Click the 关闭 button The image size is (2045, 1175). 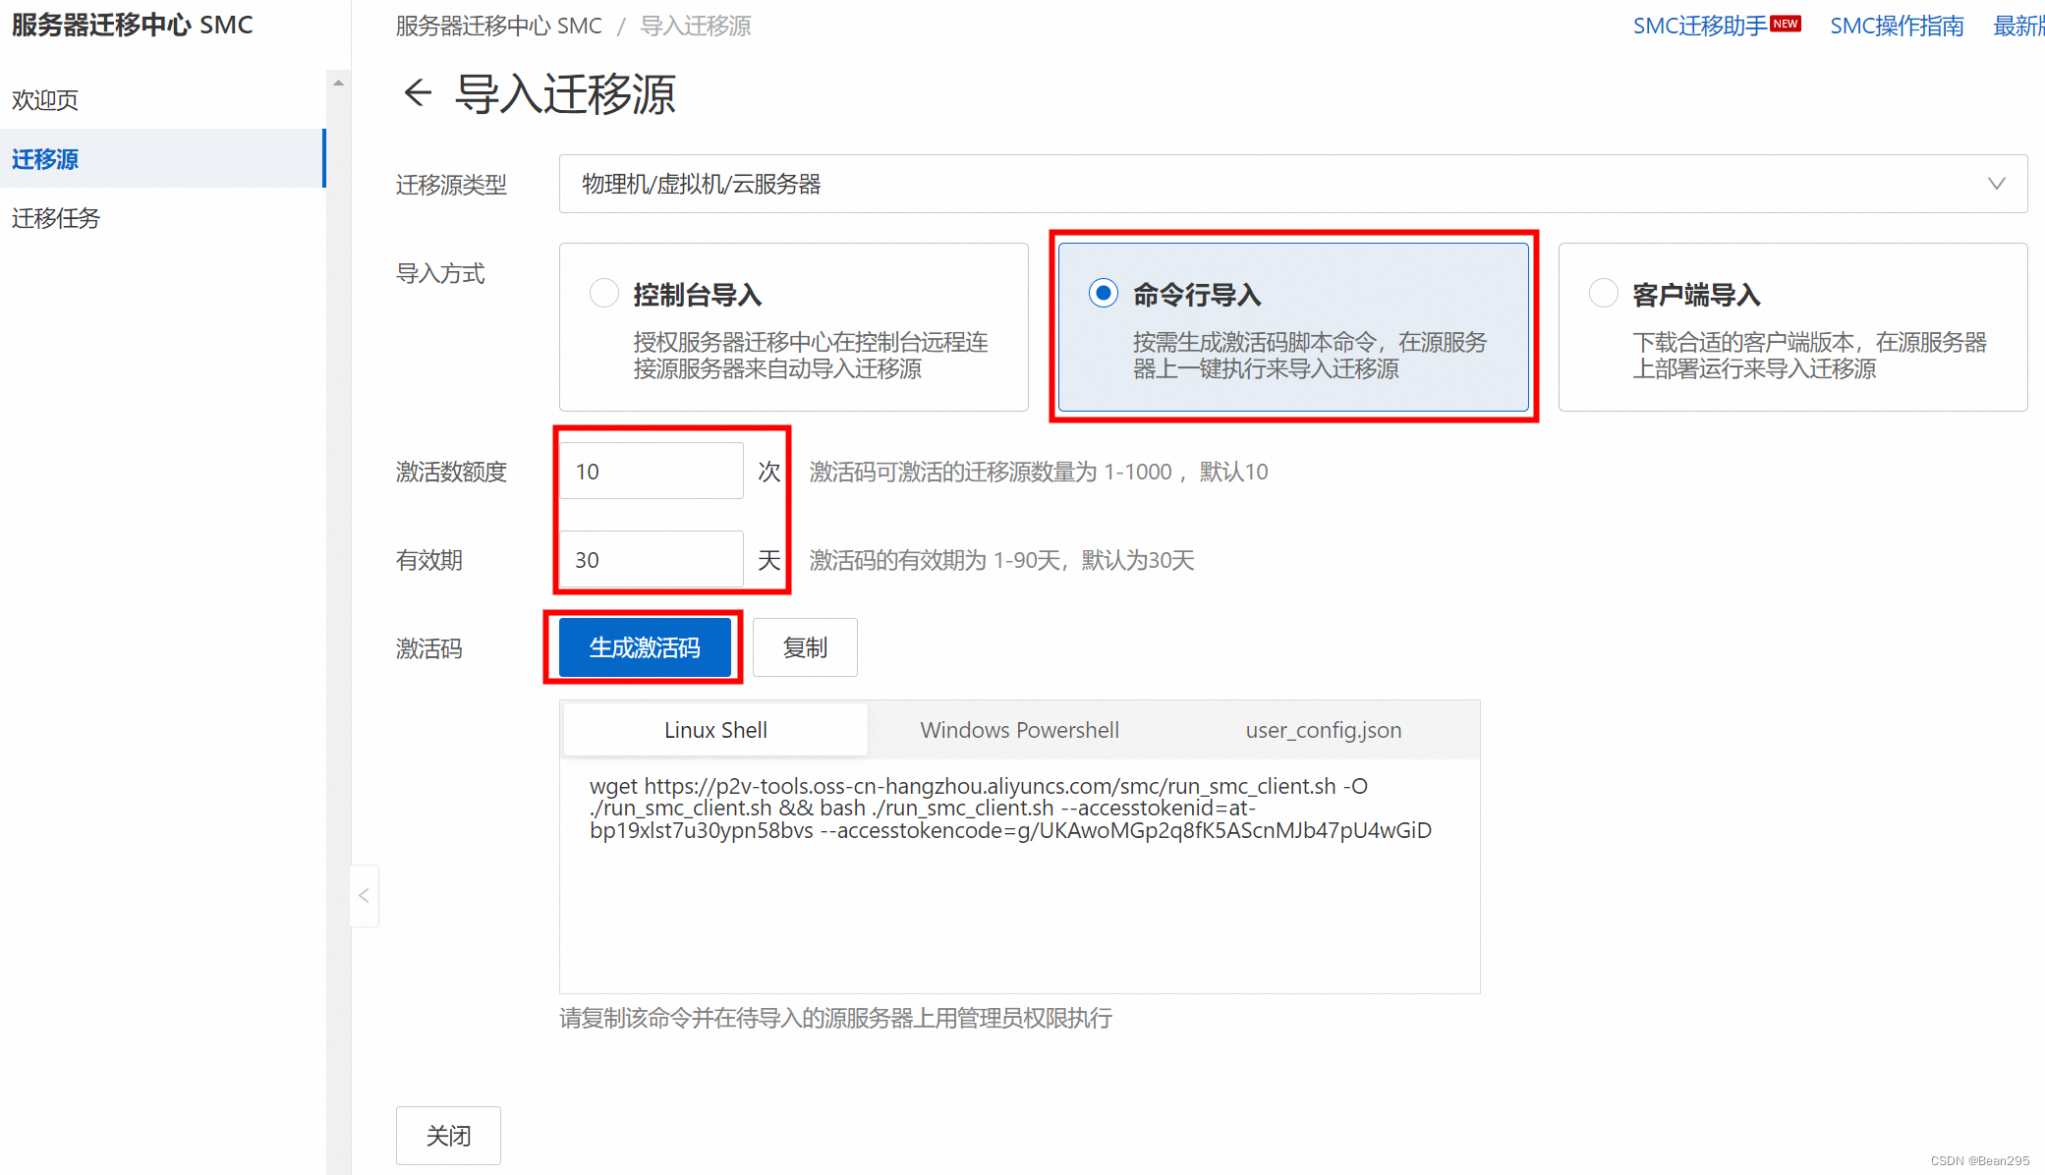[448, 1136]
